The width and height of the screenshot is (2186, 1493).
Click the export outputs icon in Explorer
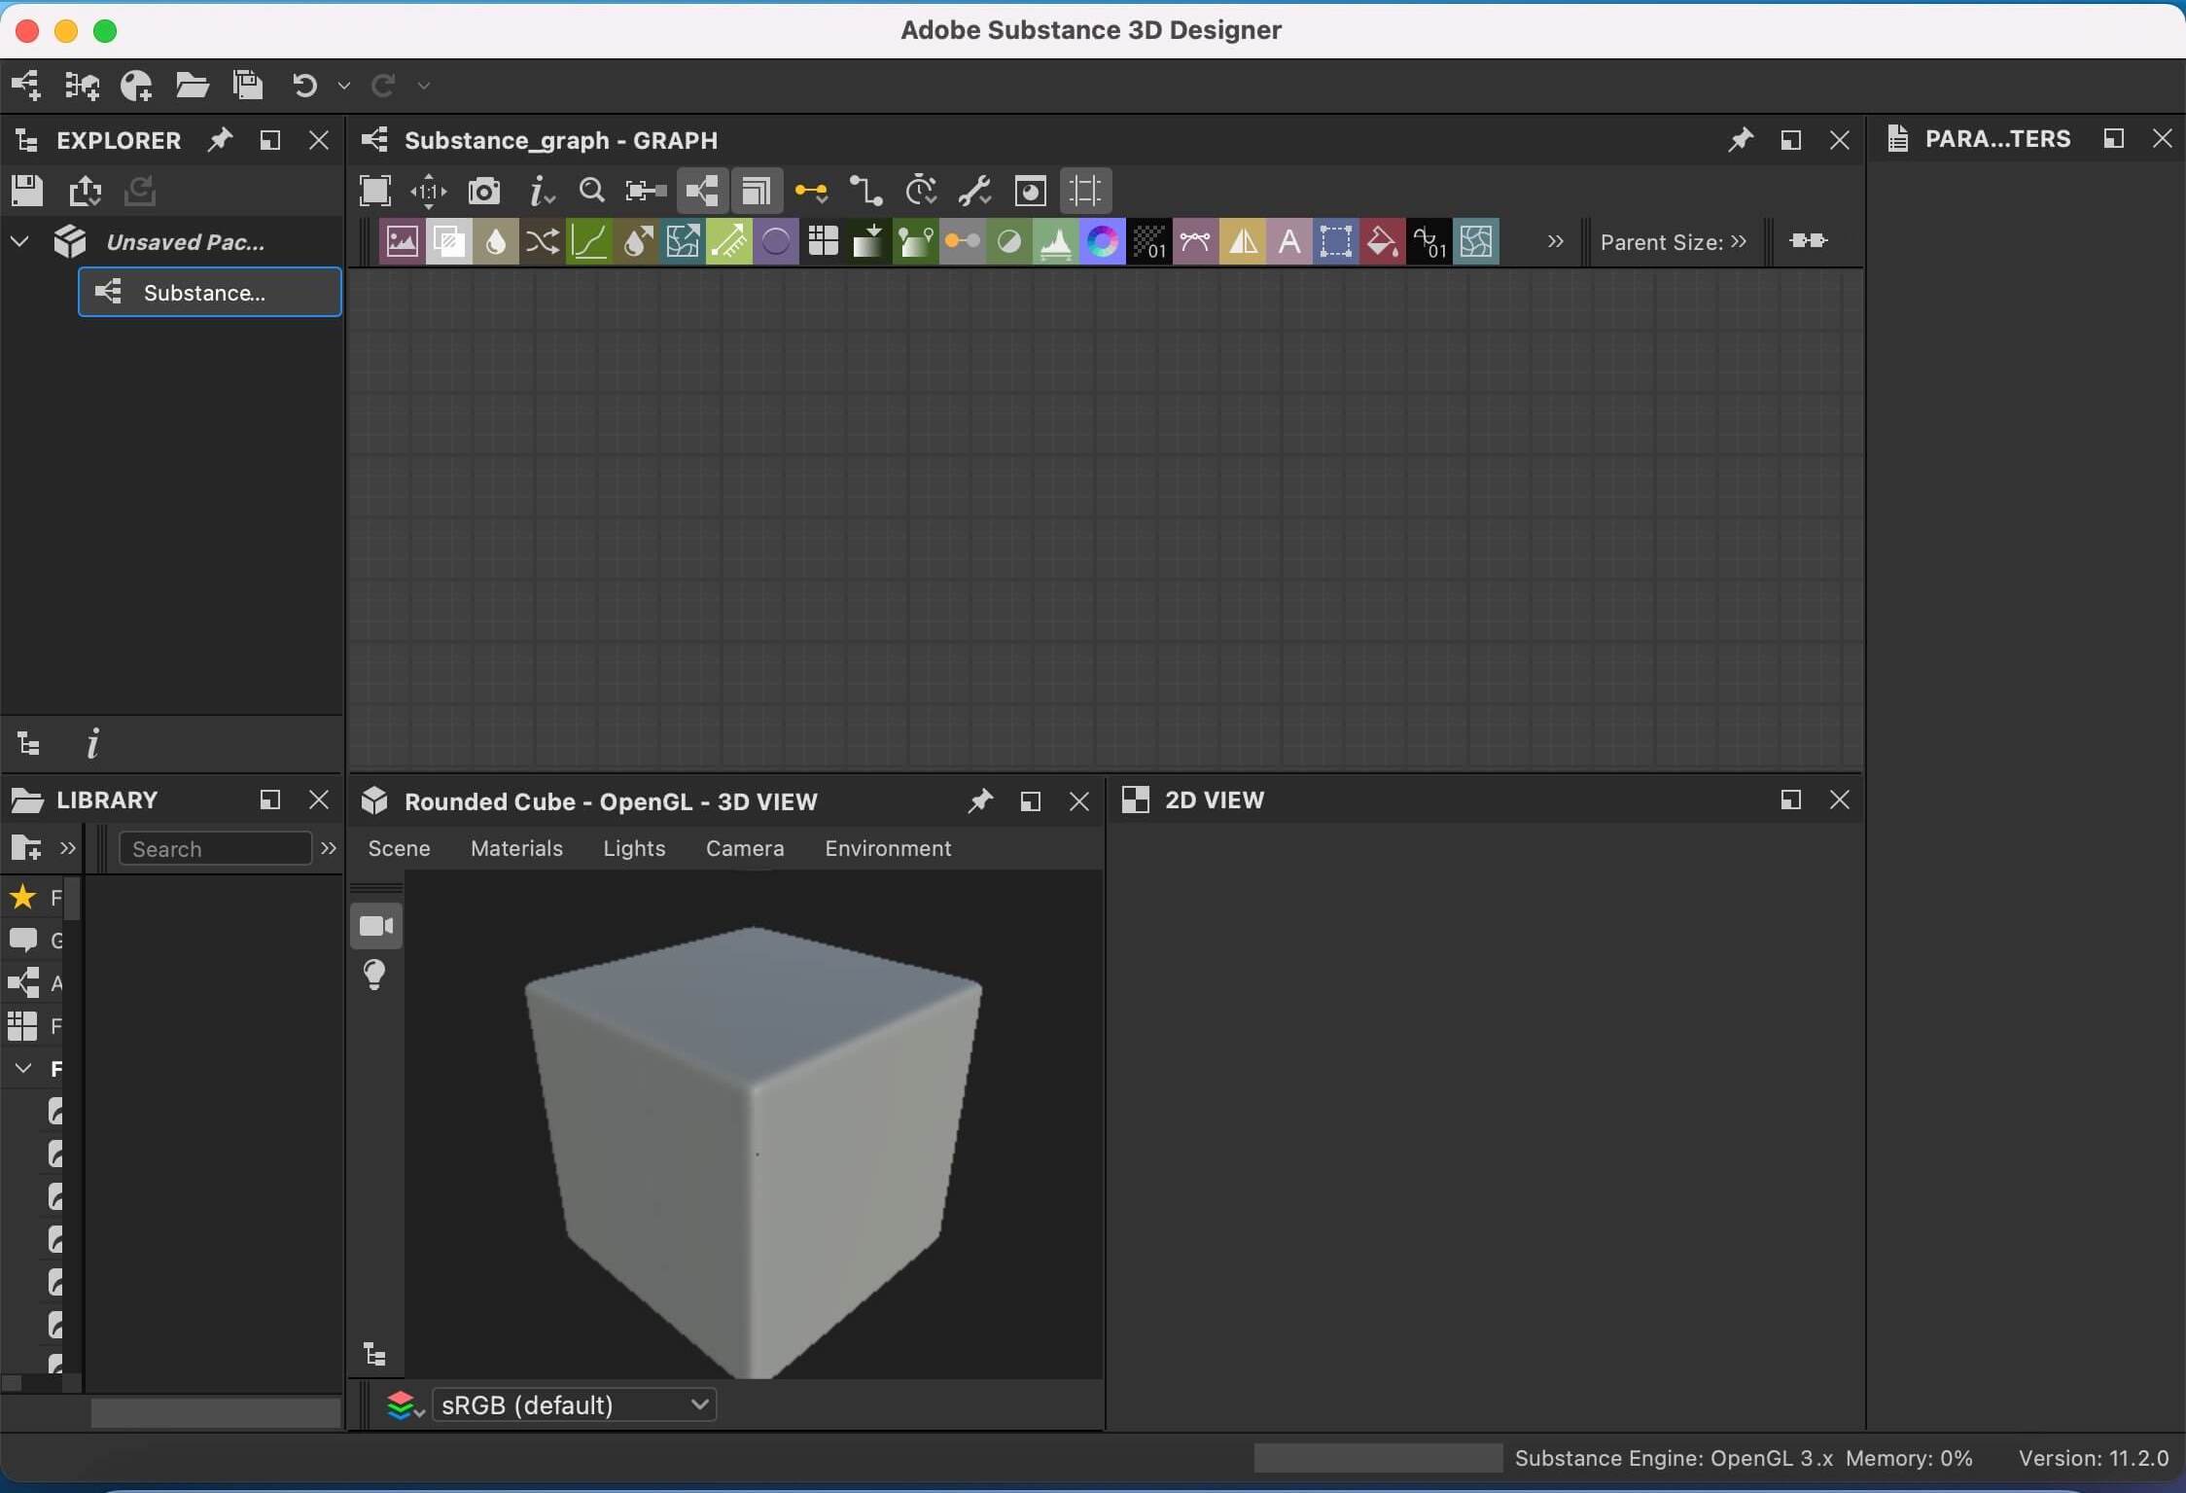[x=85, y=191]
